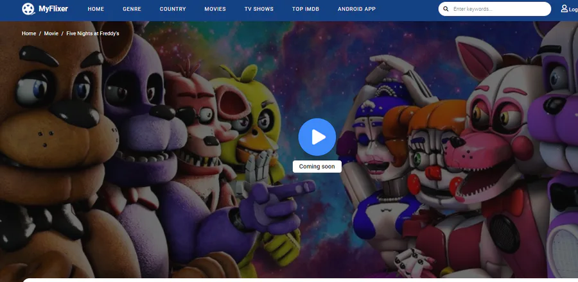This screenshot has height=282, width=578.
Task: Go to the TV SHOWS section
Action: pyautogui.click(x=259, y=9)
